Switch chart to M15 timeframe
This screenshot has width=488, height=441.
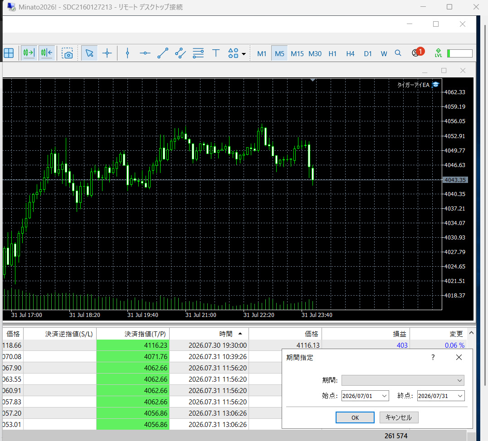tap(297, 54)
